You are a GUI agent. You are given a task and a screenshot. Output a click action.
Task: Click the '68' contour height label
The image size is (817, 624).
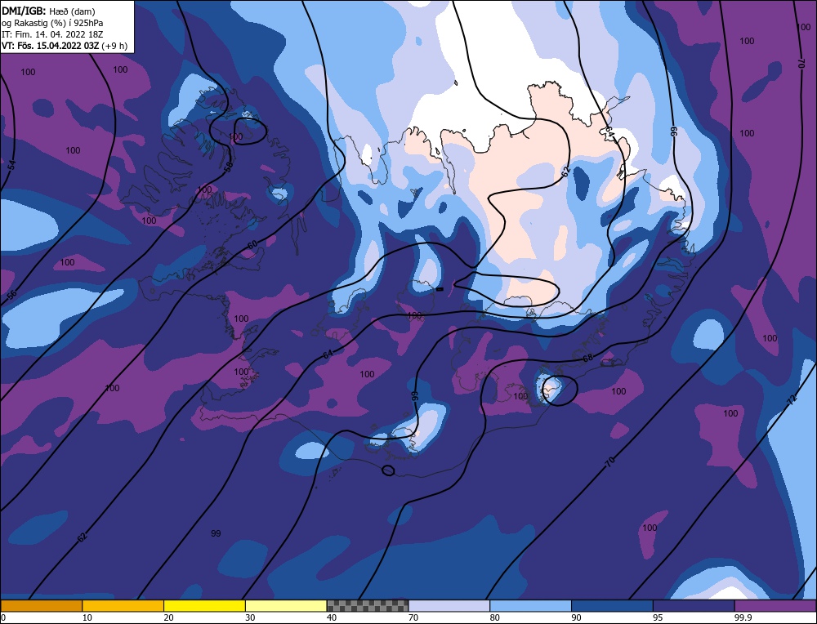587,358
